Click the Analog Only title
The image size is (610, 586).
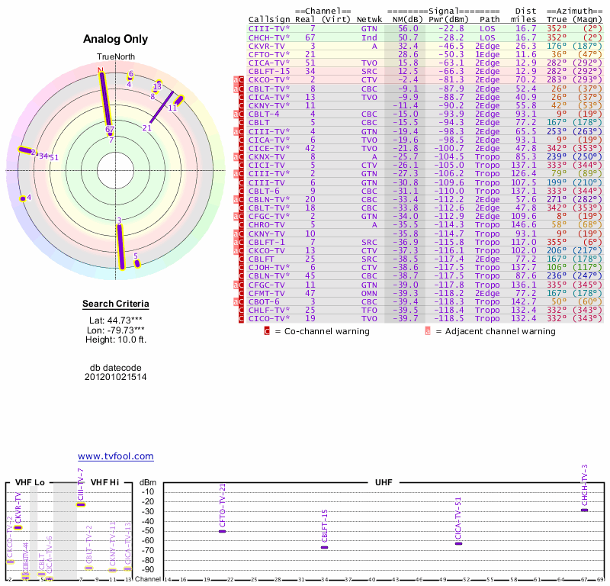pyautogui.click(x=115, y=39)
